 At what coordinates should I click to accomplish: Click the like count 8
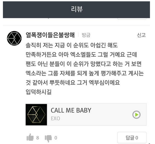tap(37, 138)
